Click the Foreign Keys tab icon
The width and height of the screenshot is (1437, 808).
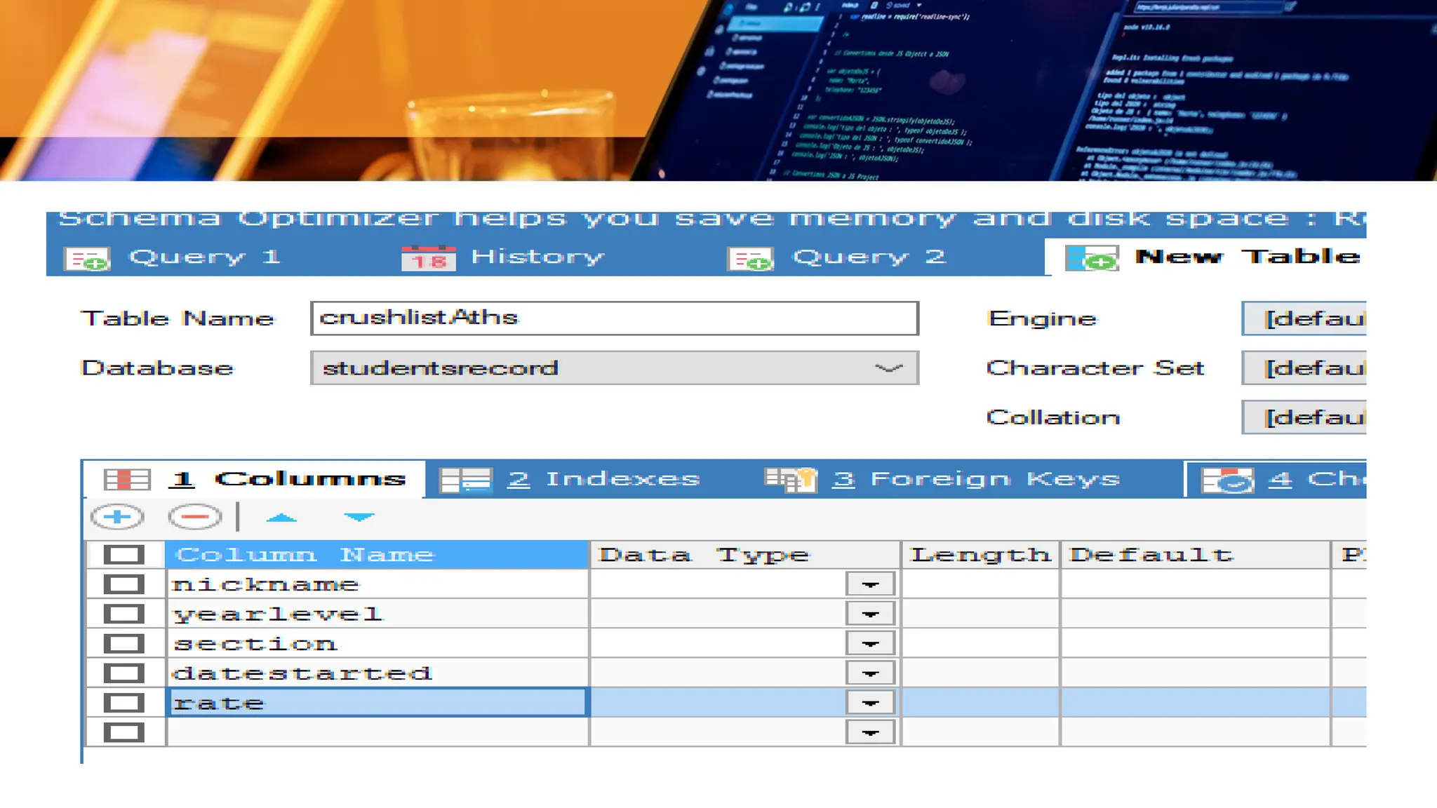pyautogui.click(x=791, y=480)
